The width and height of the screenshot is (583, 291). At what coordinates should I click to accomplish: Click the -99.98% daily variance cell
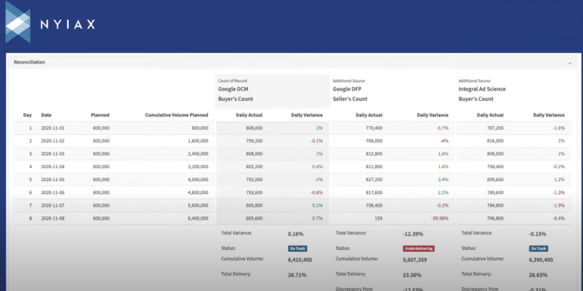[440, 218]
